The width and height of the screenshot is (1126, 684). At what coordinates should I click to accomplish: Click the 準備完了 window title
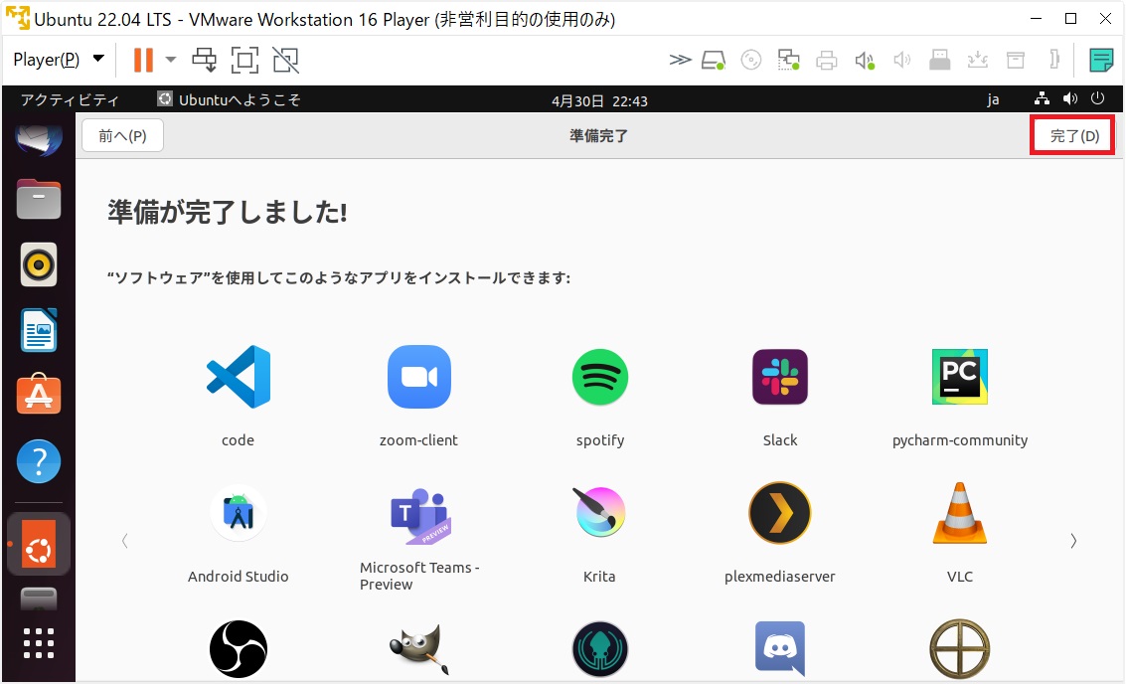tap(599, 136)
